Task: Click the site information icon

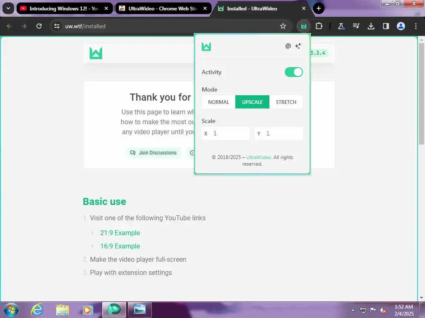Action: point(56,26)
